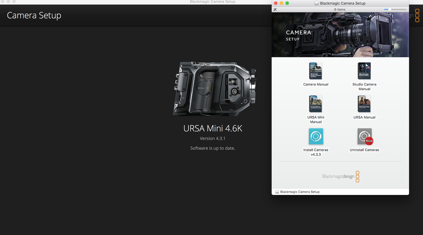Image resolution: width=423 pixels, height=235 pixels.
Task: Click the 'Version 4.3.1' text
Action: point(213,139)
